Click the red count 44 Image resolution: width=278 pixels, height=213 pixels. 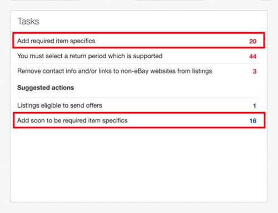tap(253, 56)
